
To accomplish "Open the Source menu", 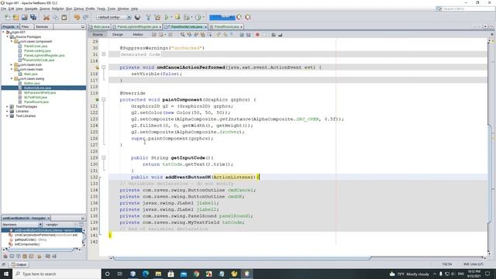I will [x=45, y=9].
